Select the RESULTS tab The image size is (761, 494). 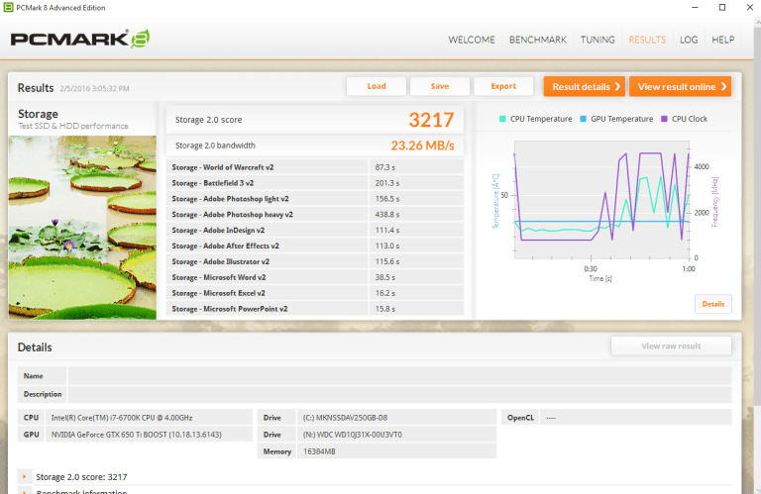point(647,40)
